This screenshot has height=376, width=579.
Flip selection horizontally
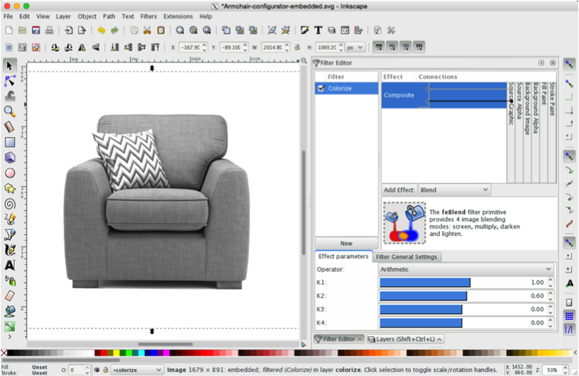click(82, 47)
